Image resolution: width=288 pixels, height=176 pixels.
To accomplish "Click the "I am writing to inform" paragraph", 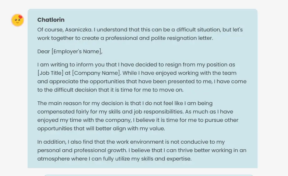I will (x=142, y=77).
